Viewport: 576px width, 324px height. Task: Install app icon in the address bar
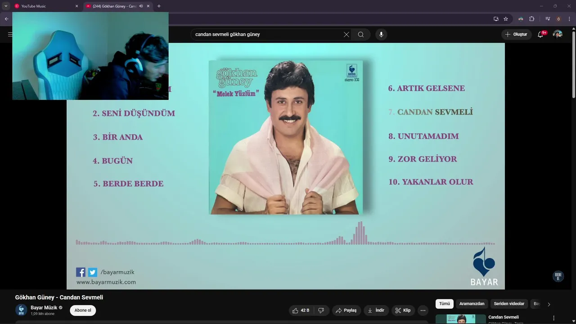pyautogui.click(x=496, y=19)
